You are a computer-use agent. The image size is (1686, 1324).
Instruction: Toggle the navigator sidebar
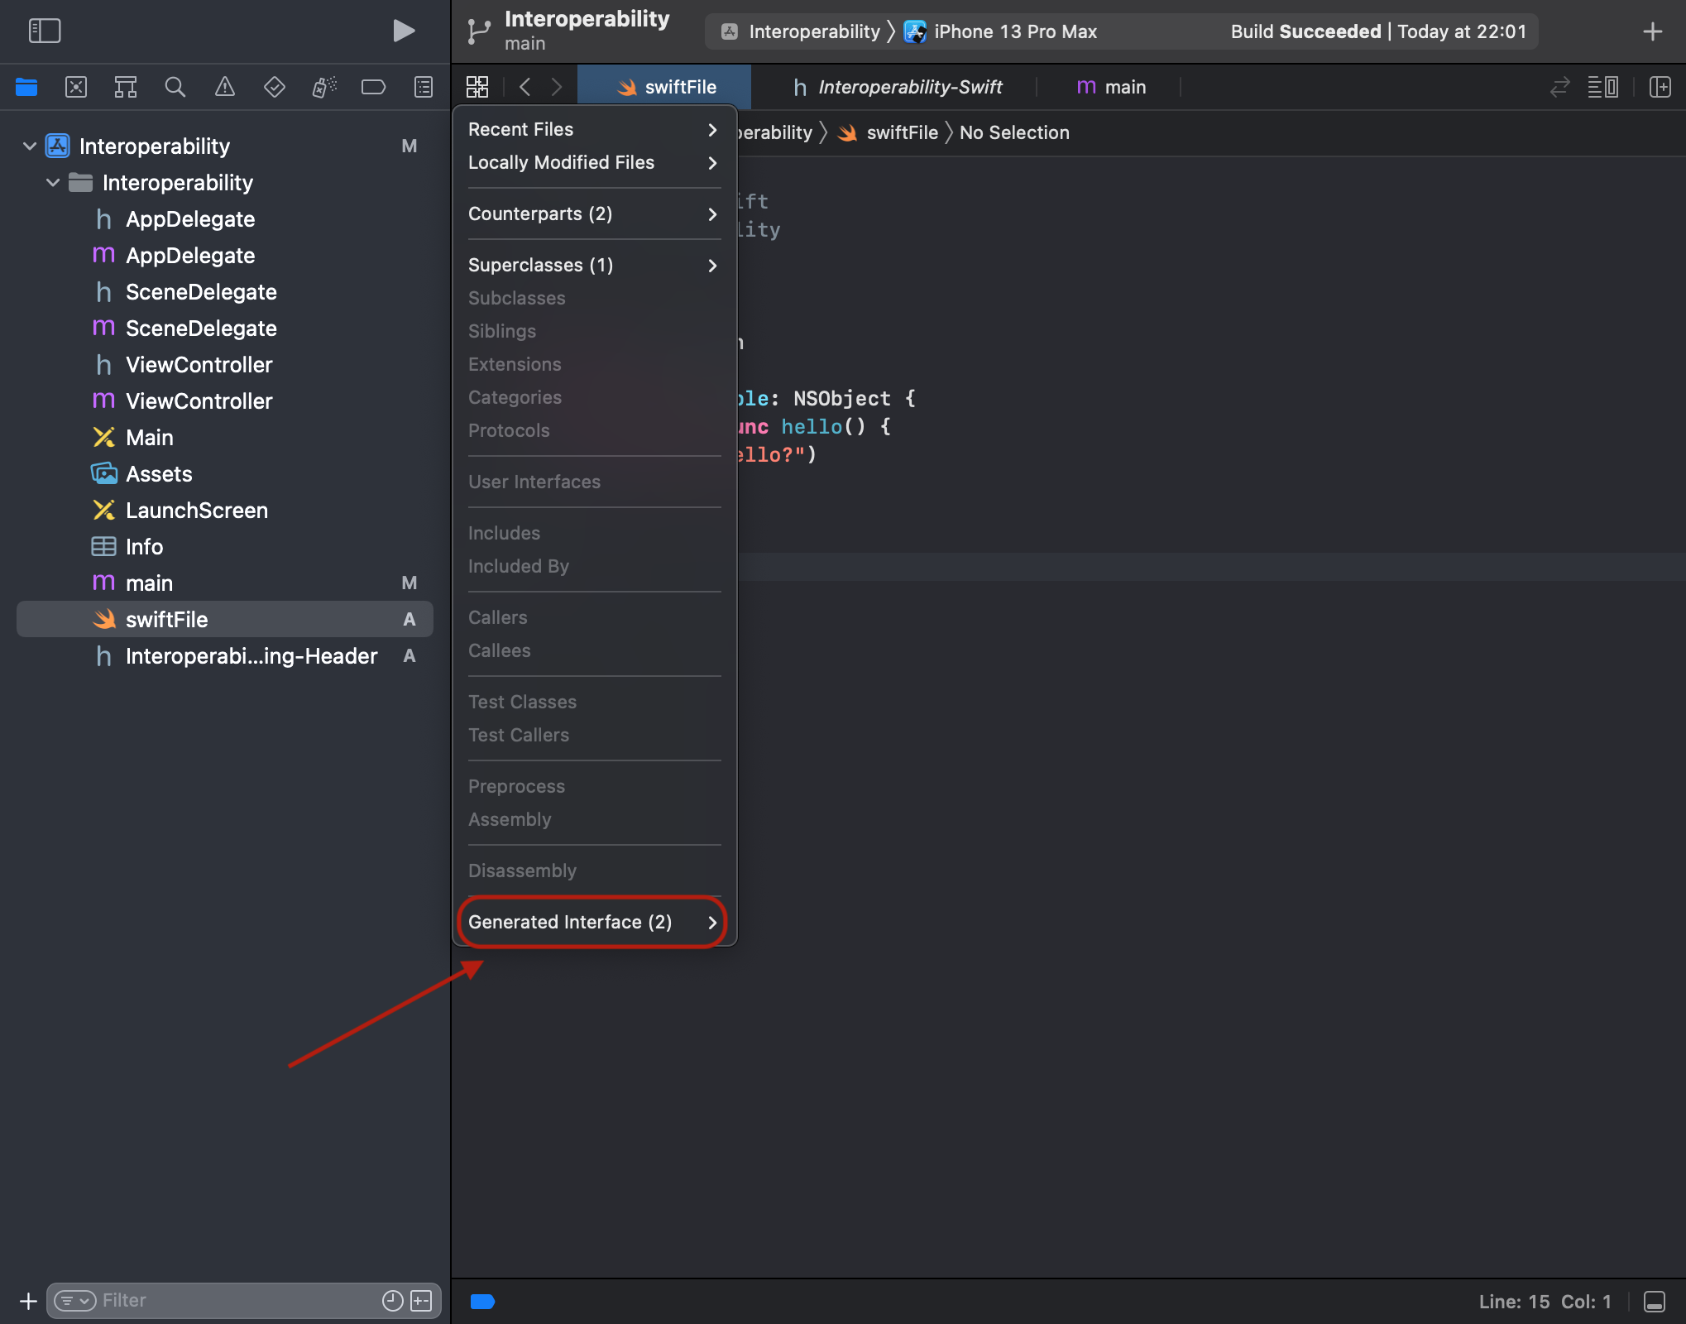45,31
